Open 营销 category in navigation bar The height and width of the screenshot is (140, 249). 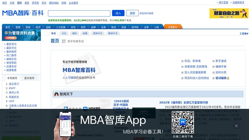click(28, 27)
